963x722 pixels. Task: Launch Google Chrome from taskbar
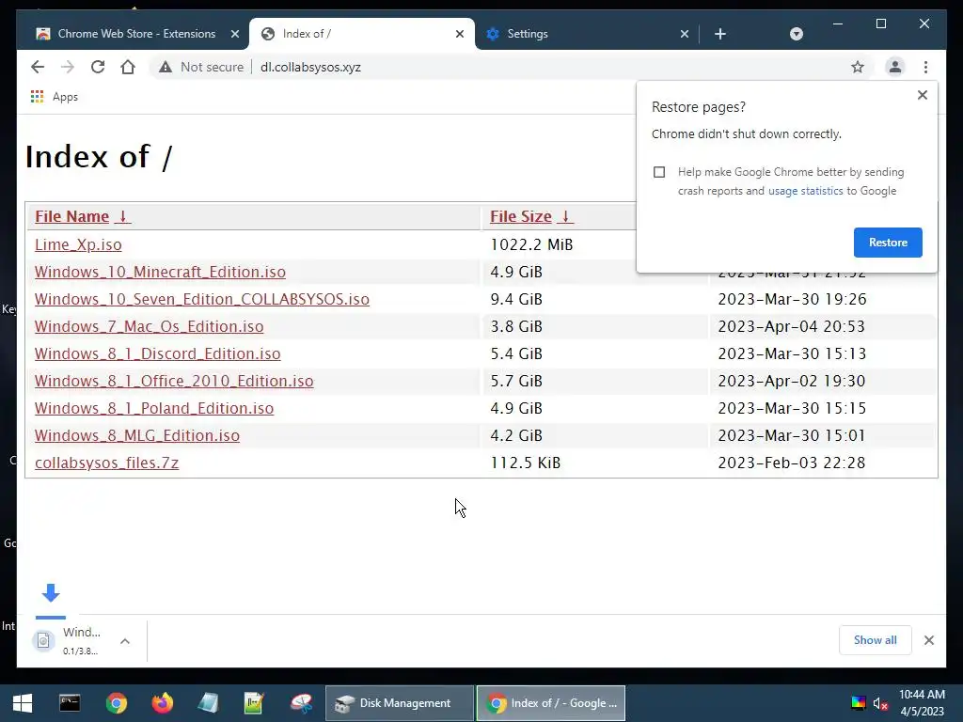(116, 703)
